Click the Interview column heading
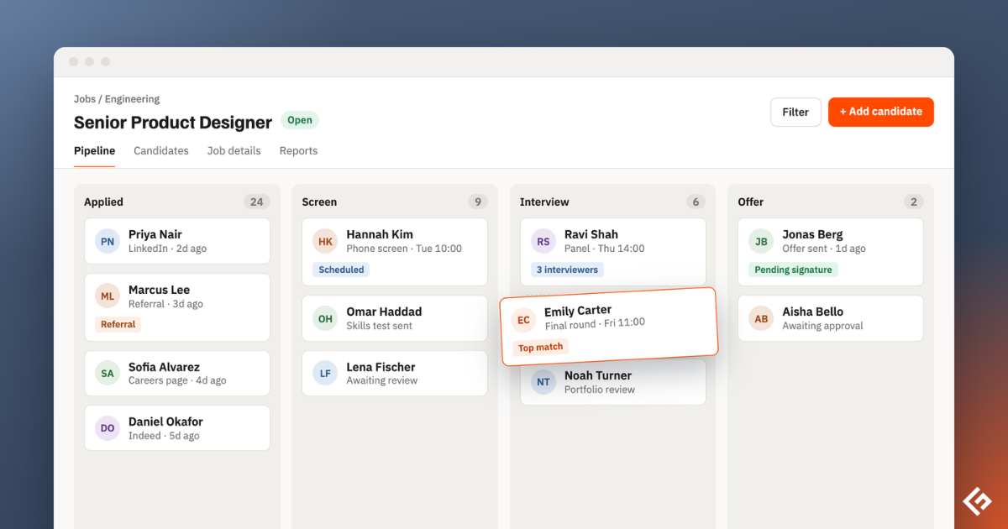Image resolution: width=1008 pixels, height=529 pixels. 544,202
